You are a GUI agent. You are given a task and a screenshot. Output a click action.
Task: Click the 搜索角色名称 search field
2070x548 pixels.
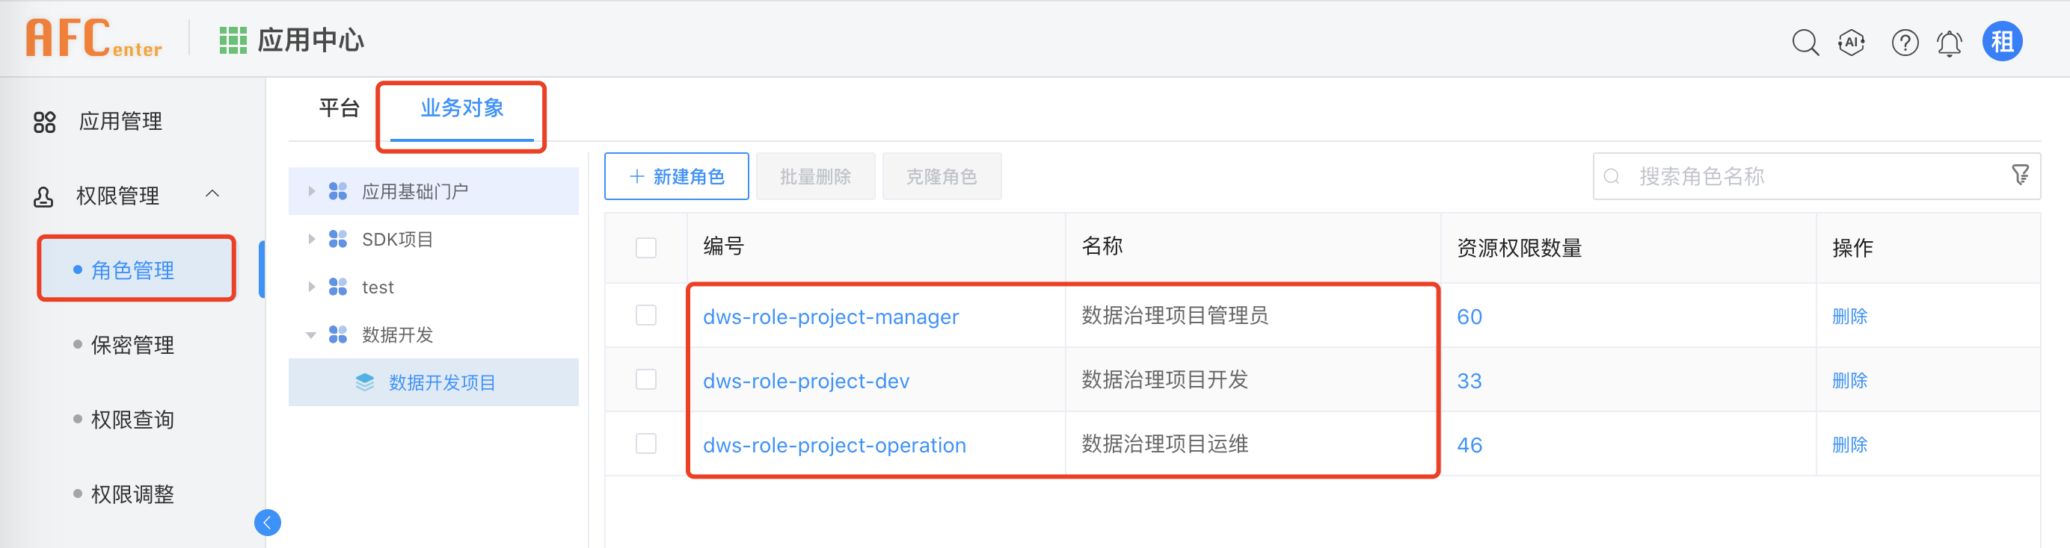[x=1800, y=176]
